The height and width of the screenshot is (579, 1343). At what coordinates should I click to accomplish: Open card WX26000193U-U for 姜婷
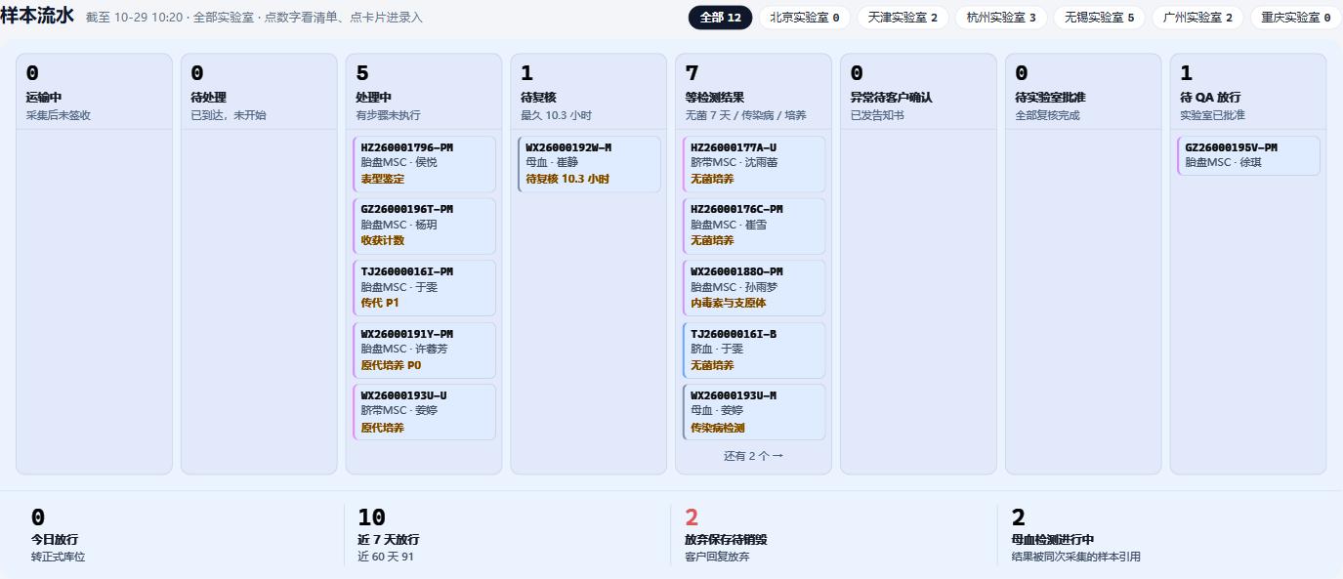pos(425,412)
